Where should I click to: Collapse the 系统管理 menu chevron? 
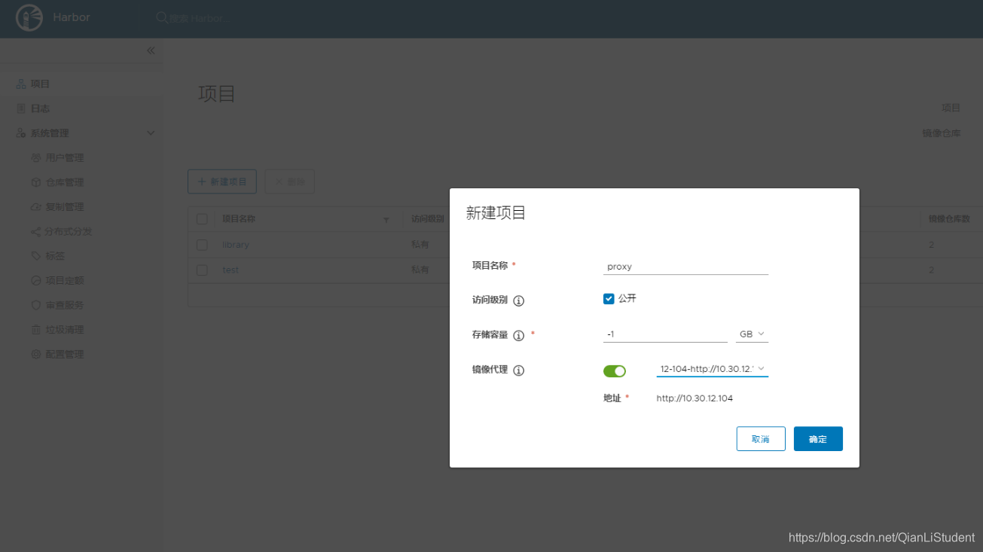coord(151,133)
